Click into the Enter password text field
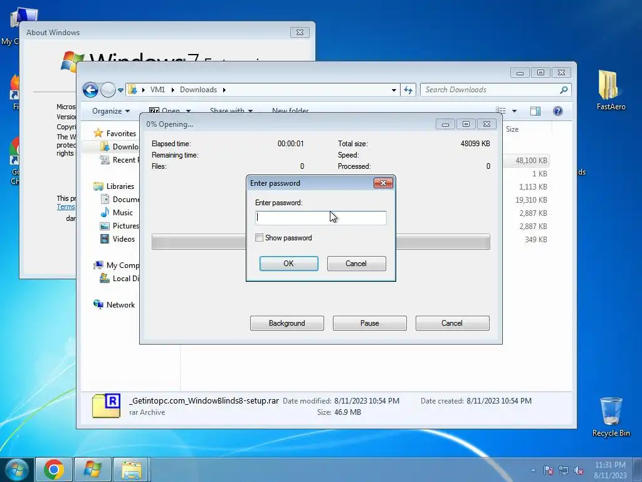The height and width of the screenshot is (482, 642). (x=320, y=218)
